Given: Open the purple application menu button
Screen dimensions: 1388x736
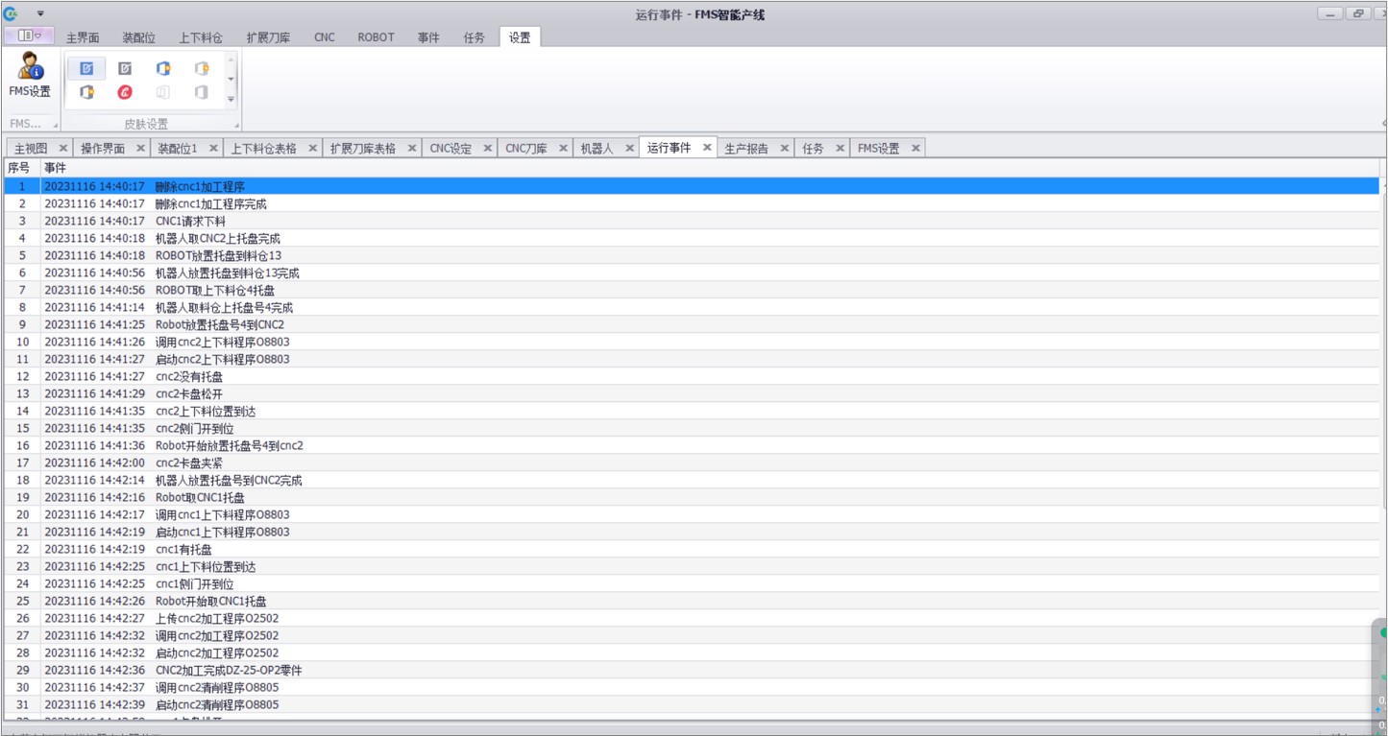Looking at the screenshot, I should point(29,36).
